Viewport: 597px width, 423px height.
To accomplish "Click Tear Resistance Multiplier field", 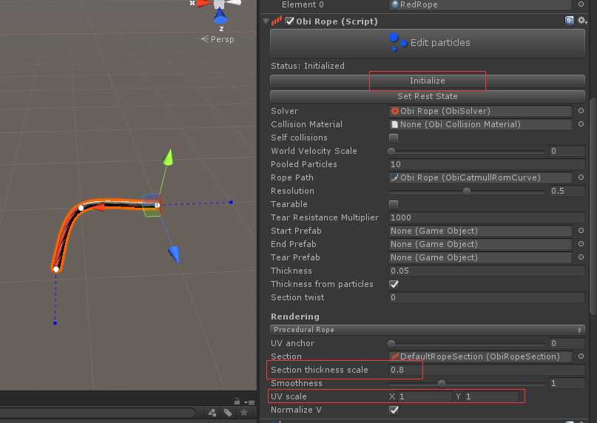I will (x=487, y=217).
